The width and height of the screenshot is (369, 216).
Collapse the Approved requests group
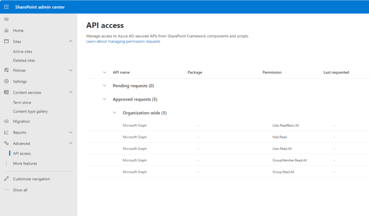(105, 99)
